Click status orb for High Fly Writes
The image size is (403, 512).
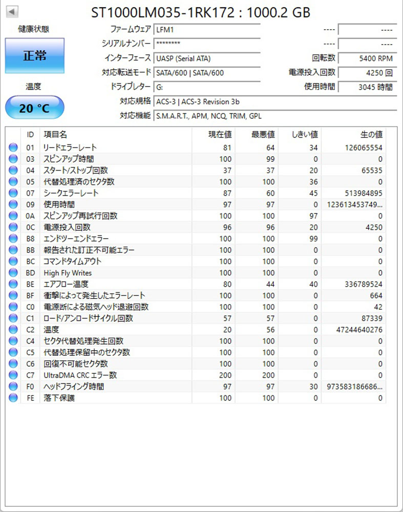[x=13, y=273]
